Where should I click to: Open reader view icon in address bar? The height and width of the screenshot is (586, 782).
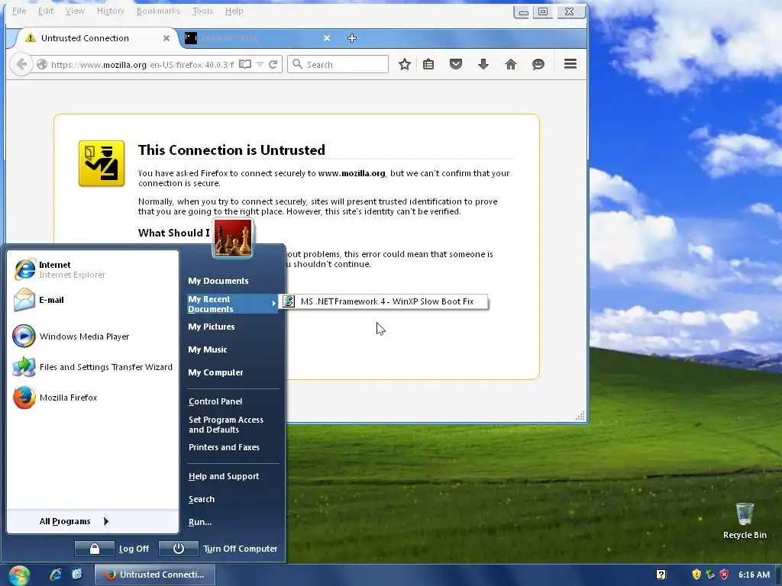[x=245, y=64]
